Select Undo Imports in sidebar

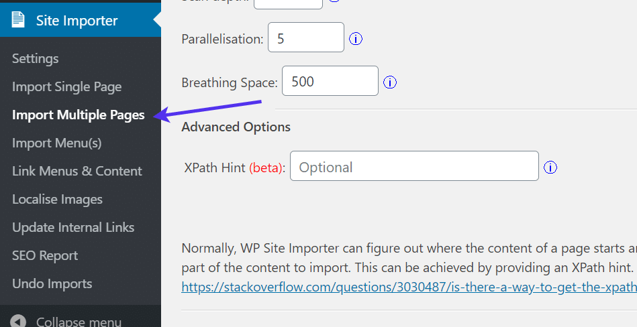click(x=52, y=284)
